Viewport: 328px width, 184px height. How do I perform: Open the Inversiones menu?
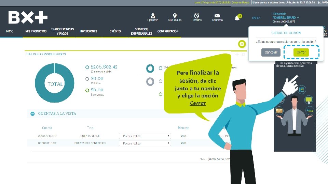point(89,31)
